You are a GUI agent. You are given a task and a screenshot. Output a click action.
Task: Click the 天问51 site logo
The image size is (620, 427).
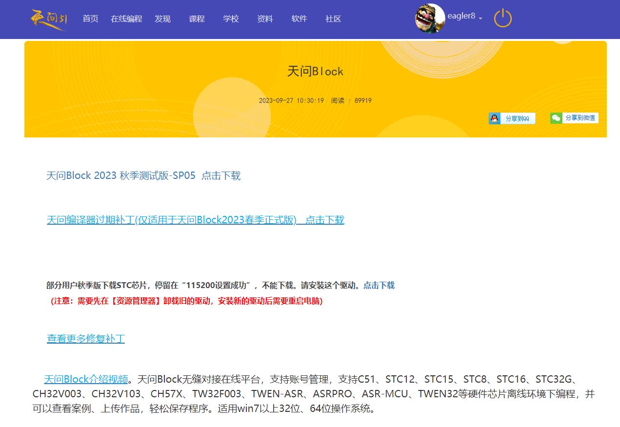[49, 19]
